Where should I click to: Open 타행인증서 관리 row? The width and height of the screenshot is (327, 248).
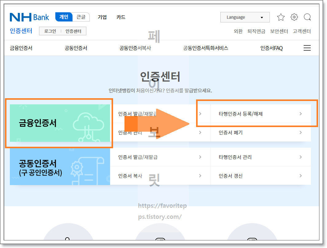click(x=261, y=157)
